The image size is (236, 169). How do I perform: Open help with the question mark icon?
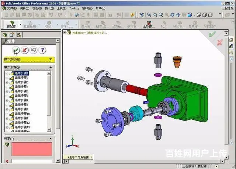(x=42, y=50)
